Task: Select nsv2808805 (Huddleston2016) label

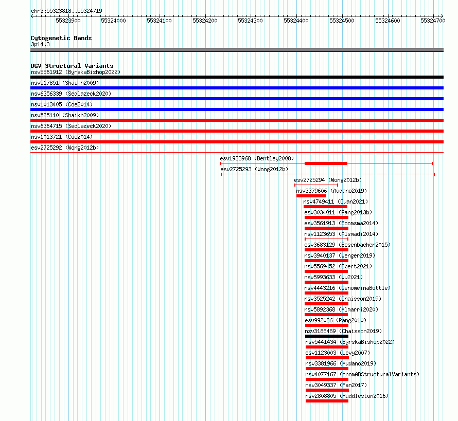Action: (x=347, y=396)
